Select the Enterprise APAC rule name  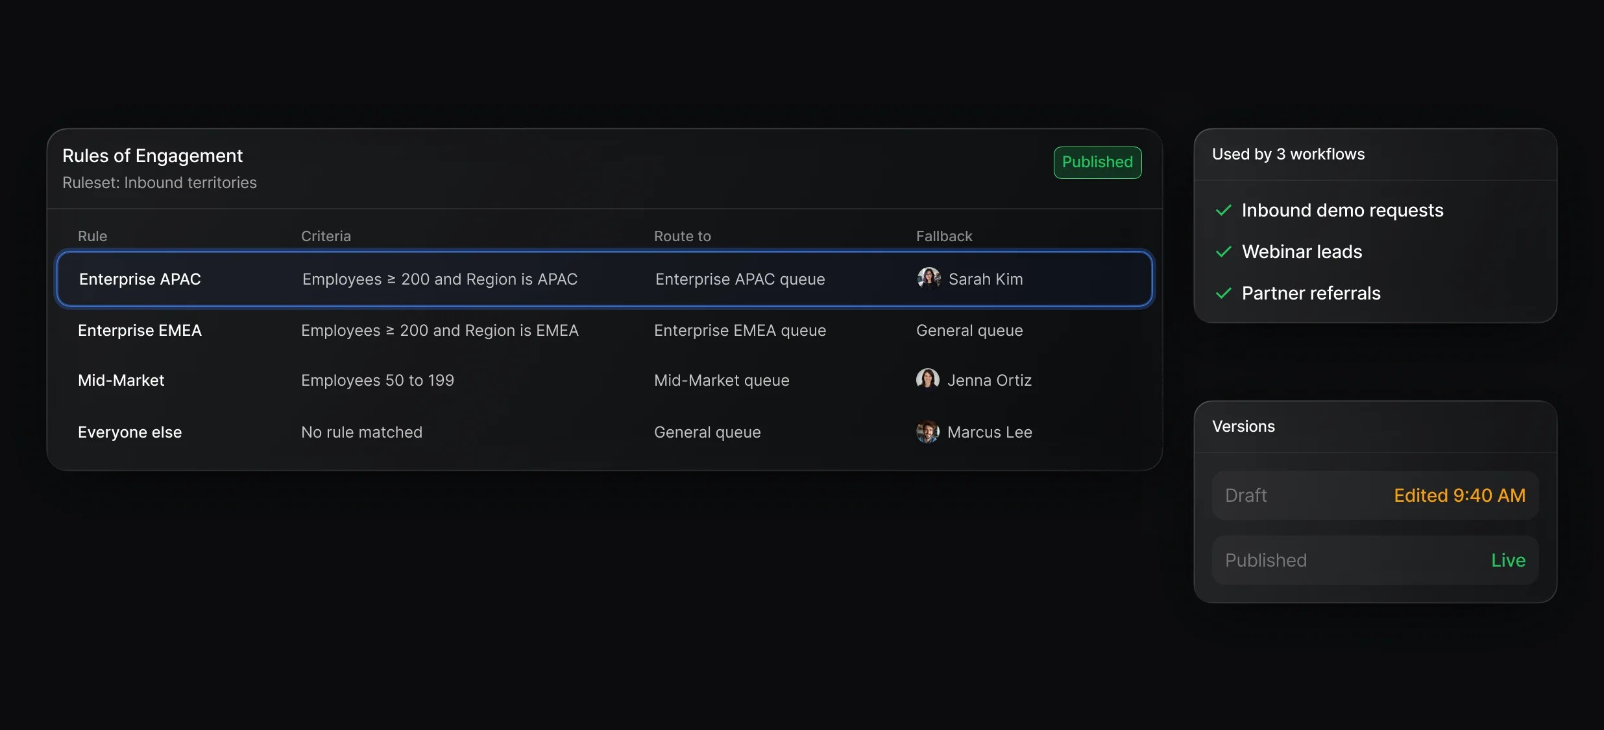pyautogui.click(x=140, y=279)
